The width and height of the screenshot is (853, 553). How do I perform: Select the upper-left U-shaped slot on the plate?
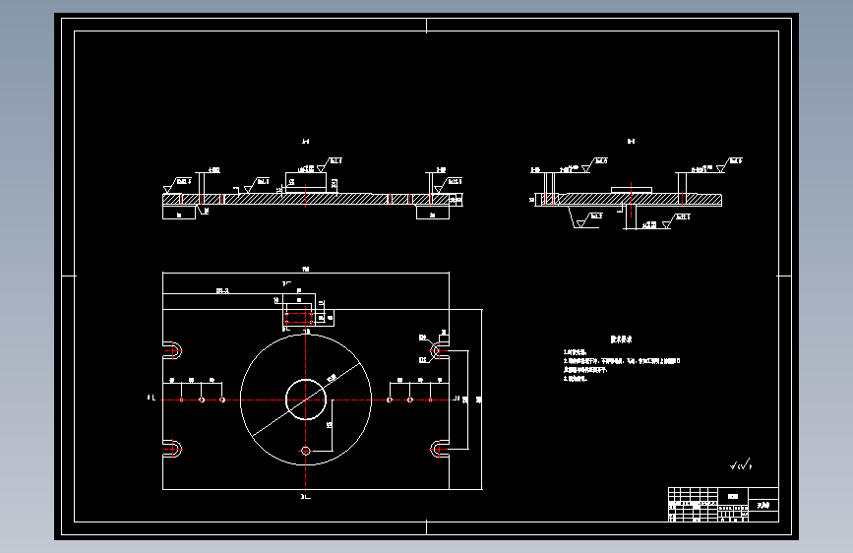[x=172, y=350]
